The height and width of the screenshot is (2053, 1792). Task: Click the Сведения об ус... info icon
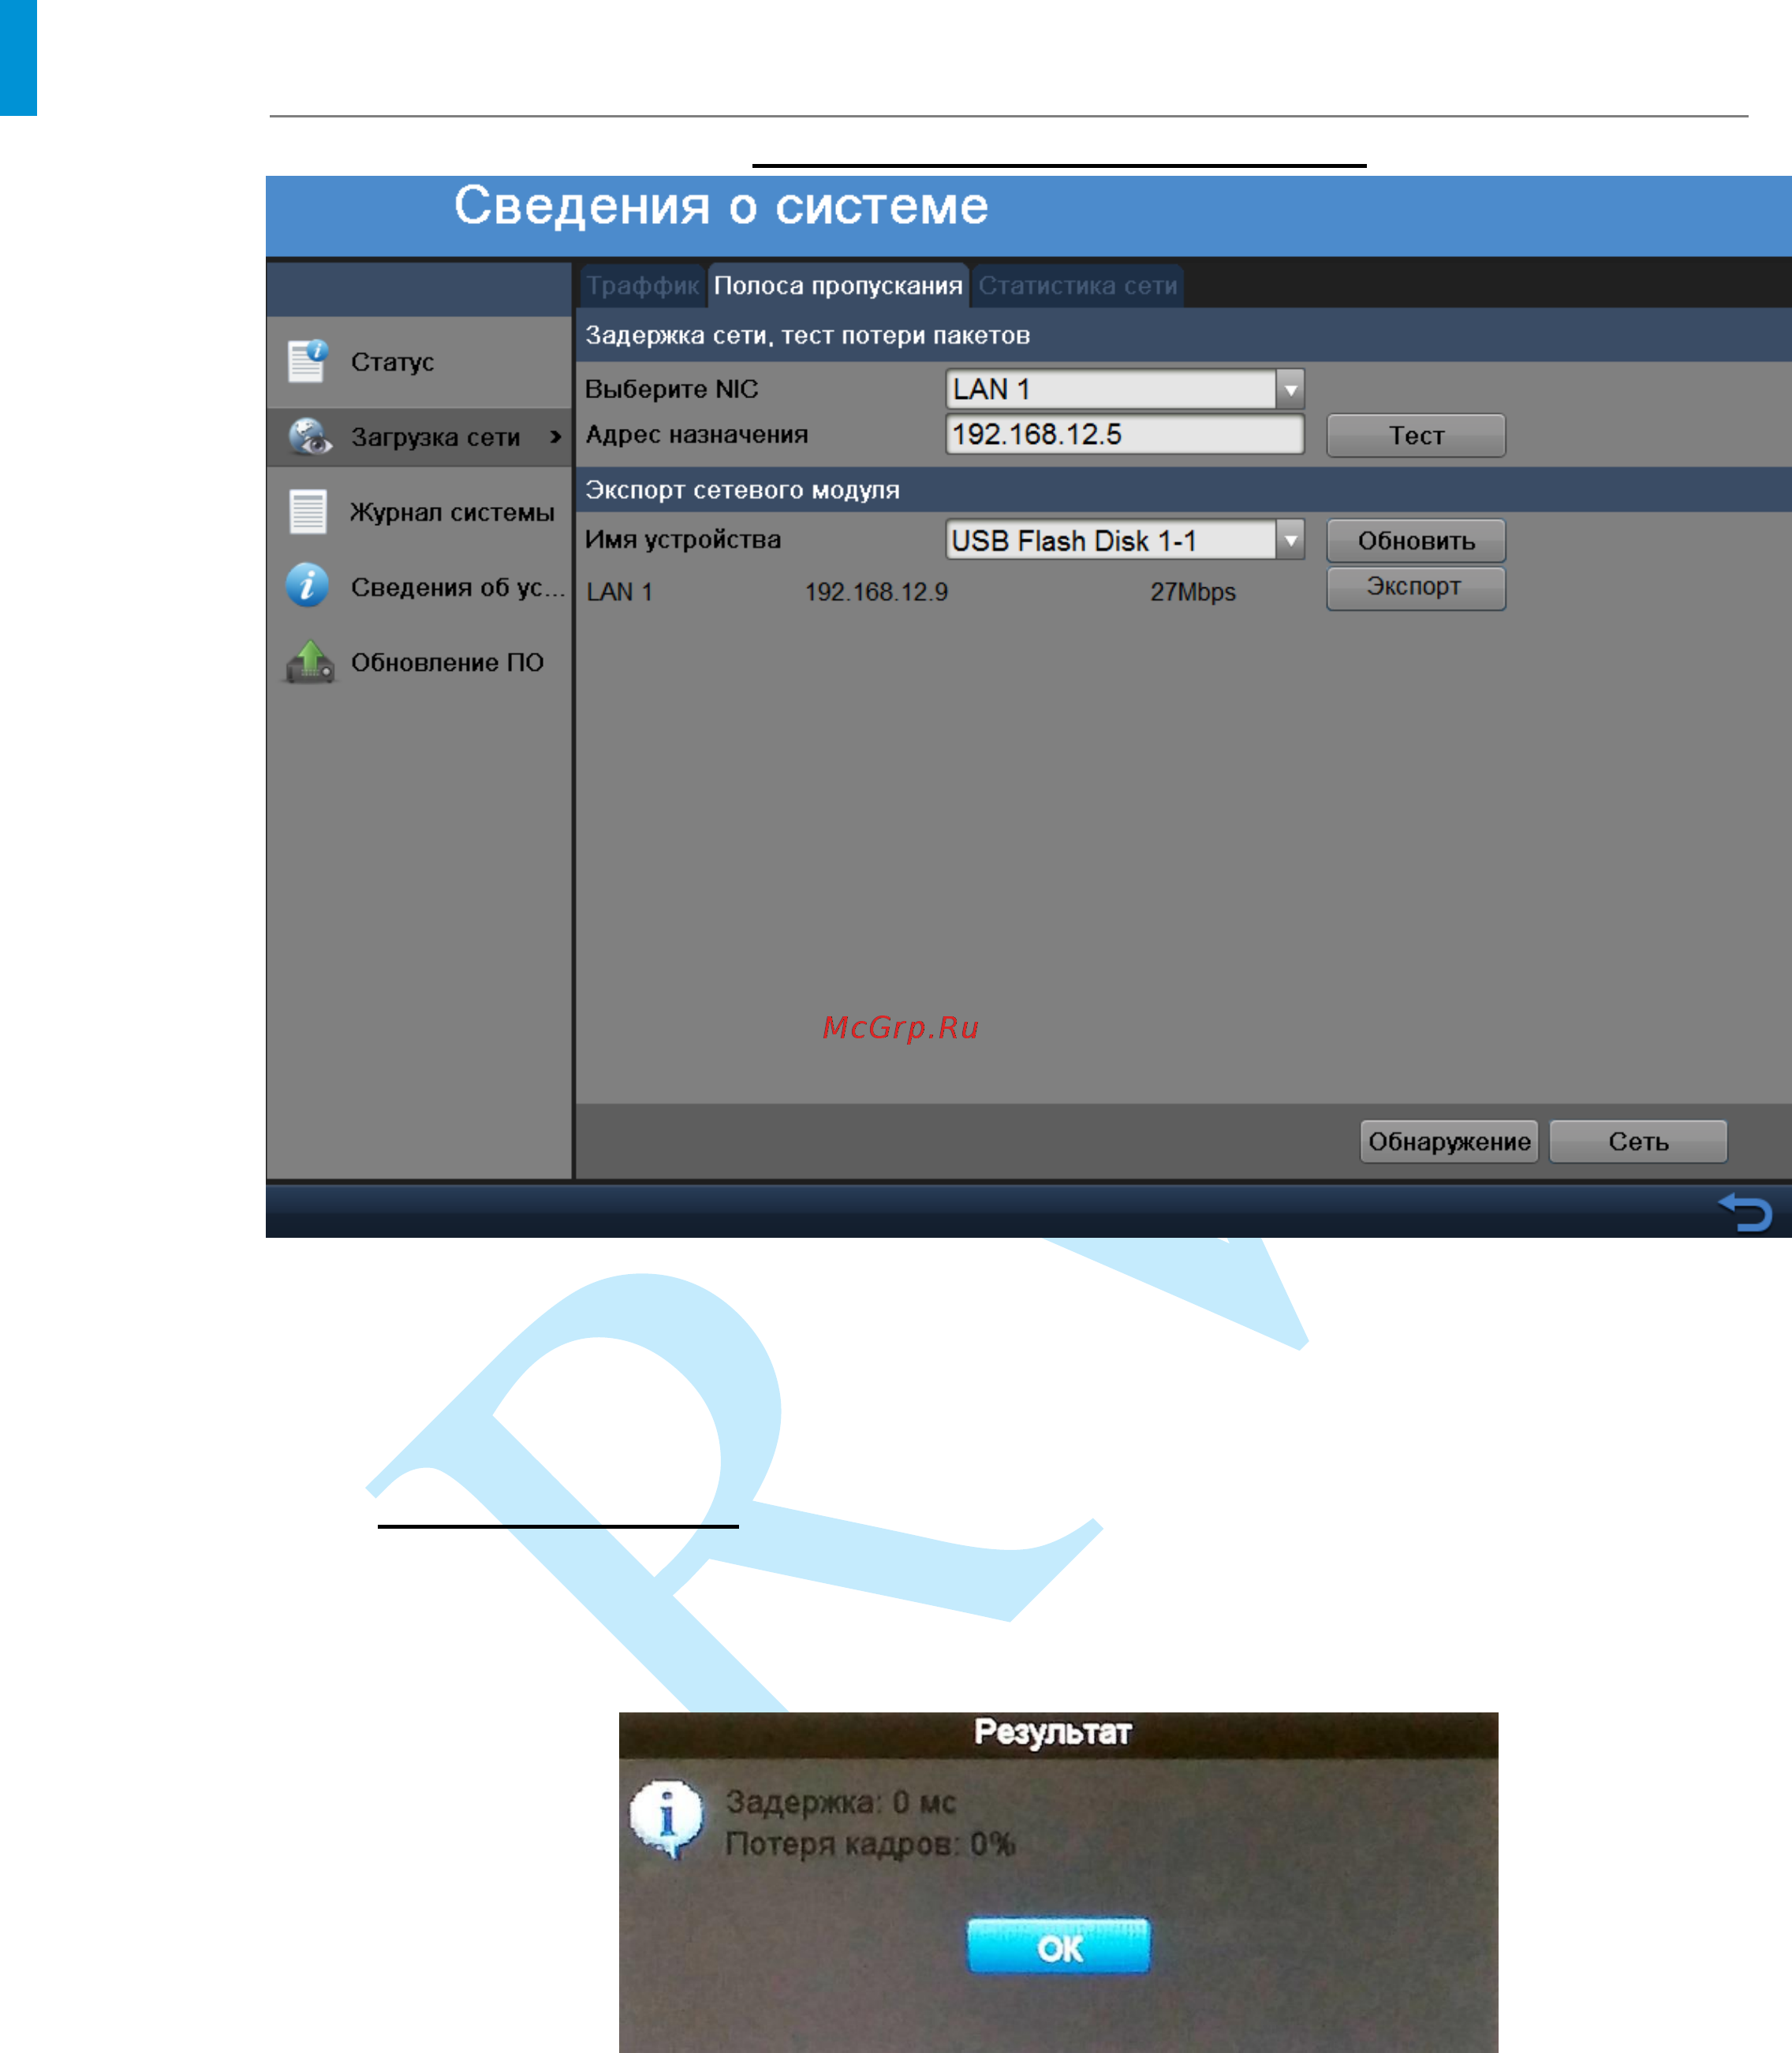click(307, 586)
